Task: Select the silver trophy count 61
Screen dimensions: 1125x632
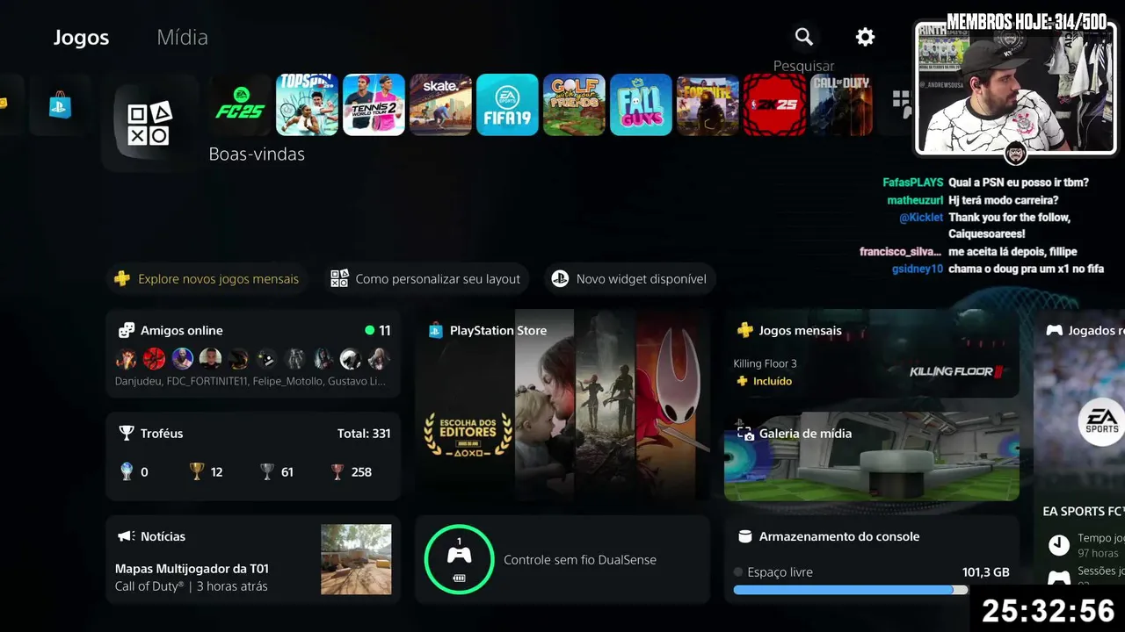Action: tap(277, 472)
